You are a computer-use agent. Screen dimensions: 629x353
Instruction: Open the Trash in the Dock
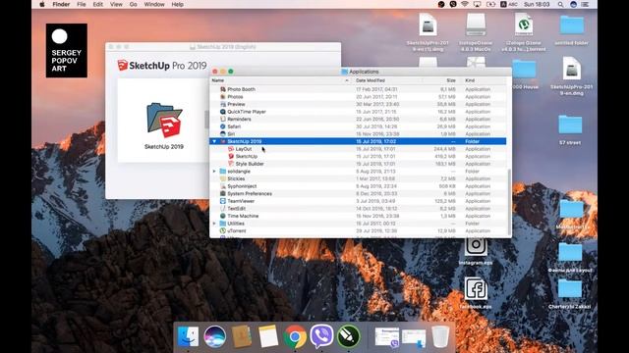tap(440, 336)
